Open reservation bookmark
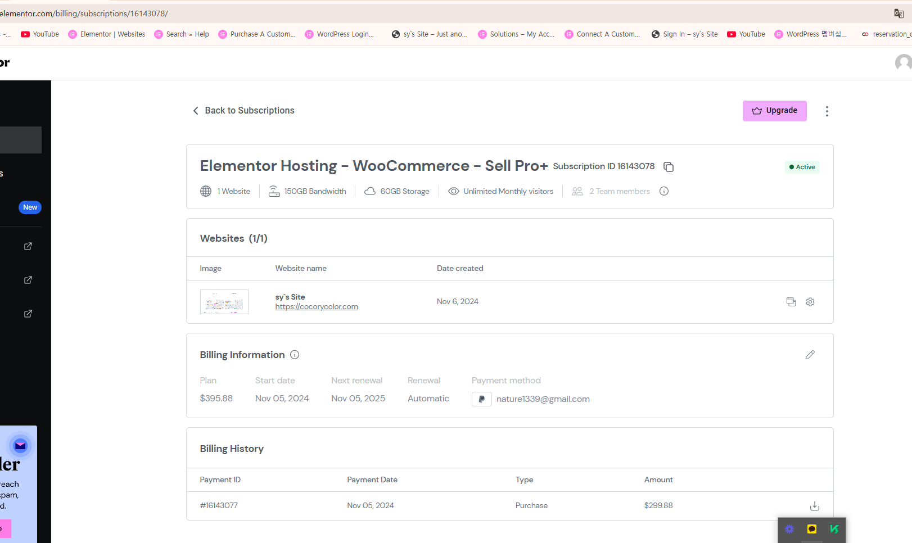 (886, 34)
